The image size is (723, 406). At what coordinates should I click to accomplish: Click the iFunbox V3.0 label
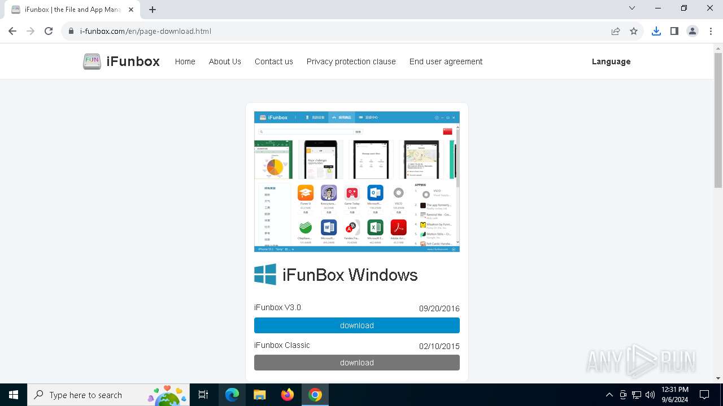277,307
